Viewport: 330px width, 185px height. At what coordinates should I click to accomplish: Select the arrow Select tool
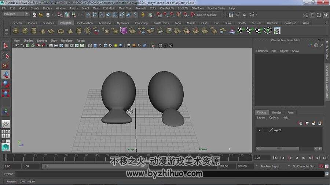pos(5,46)
